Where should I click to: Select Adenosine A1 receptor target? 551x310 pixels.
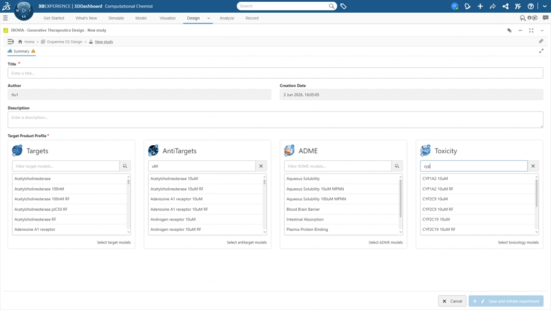click(x=69, y=230)
